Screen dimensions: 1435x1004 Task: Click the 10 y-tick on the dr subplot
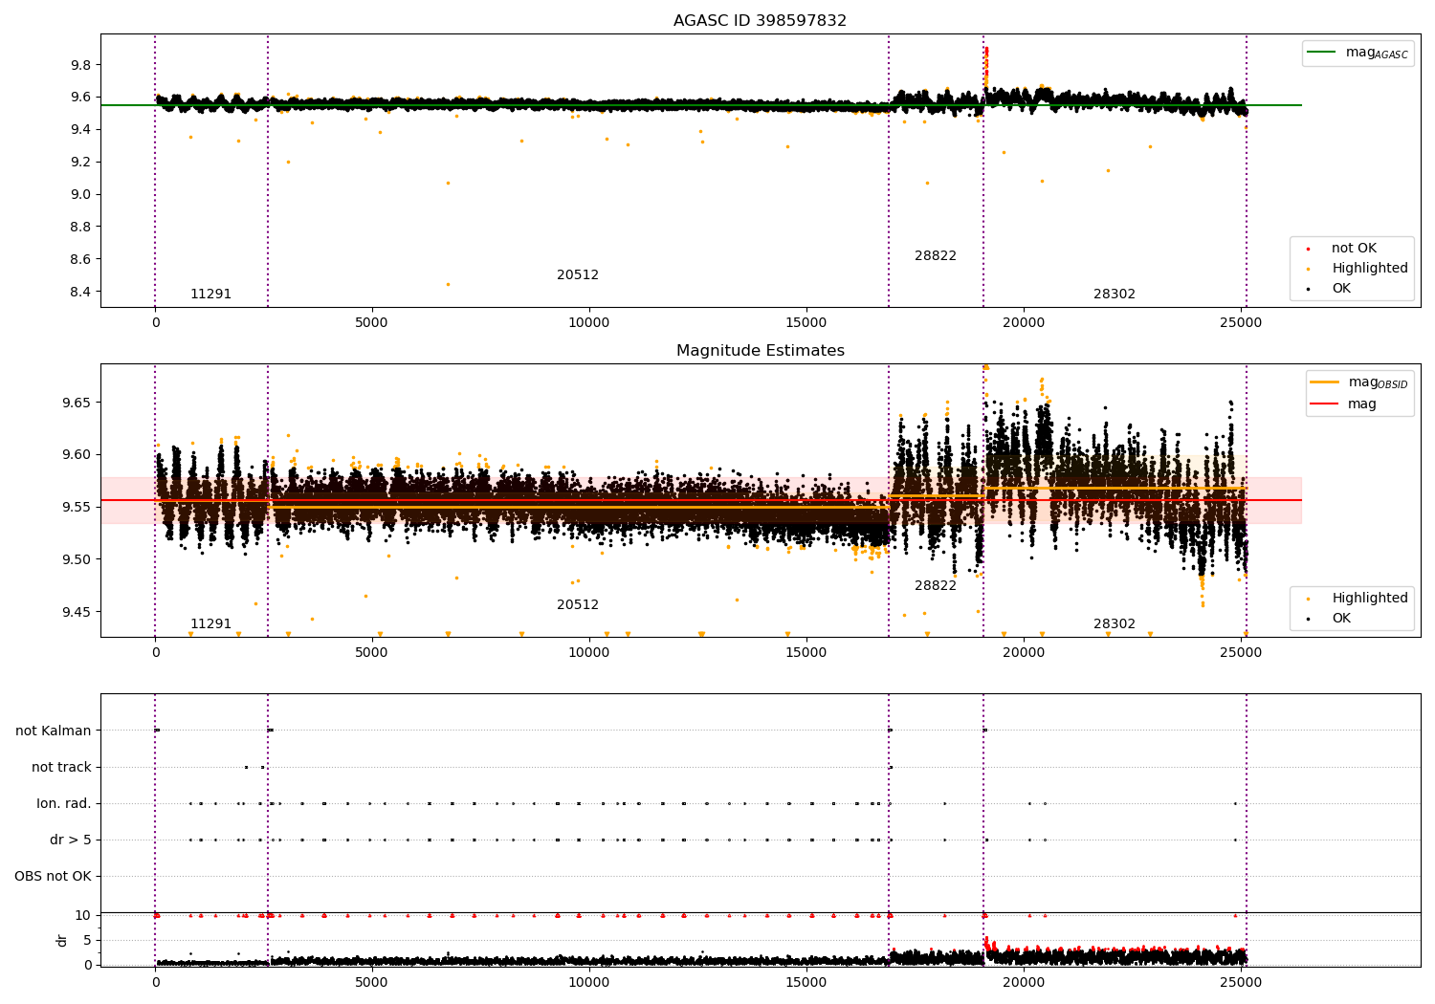(83, 916)
